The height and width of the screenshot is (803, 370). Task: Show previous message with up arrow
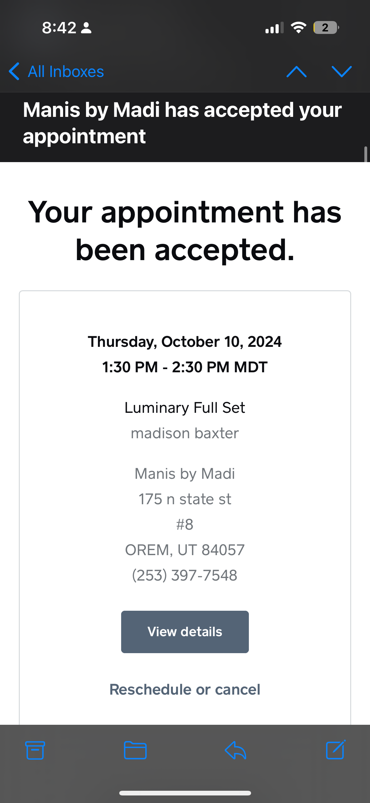pos(296,72)
